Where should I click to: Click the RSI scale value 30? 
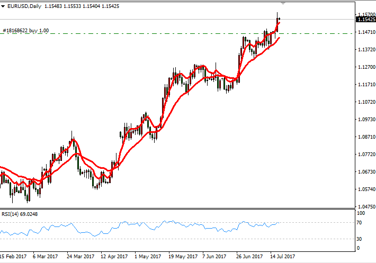click(x=359, y=239)
